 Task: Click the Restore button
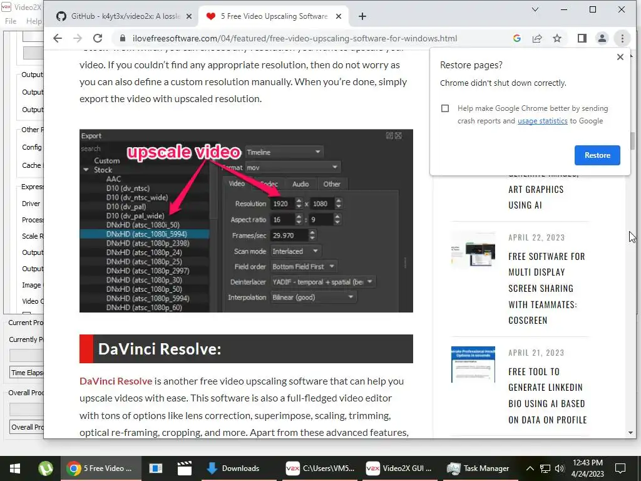click(597, 155)
